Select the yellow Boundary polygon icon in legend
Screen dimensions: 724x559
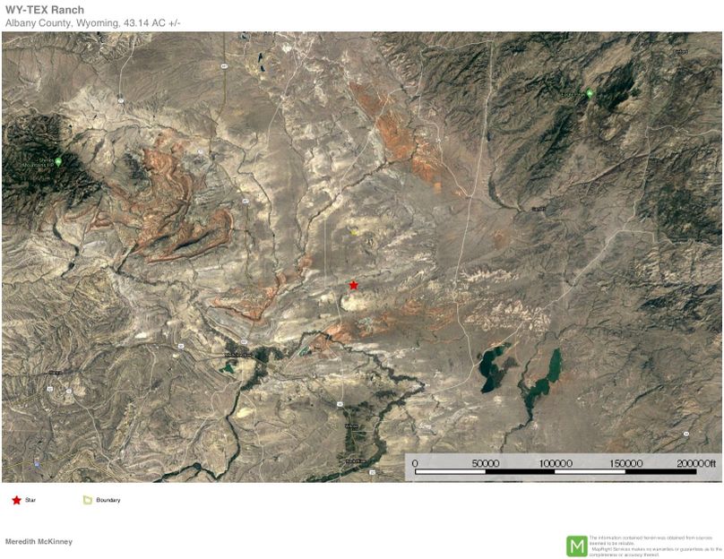pyautogui.click(x=85, y=501)
